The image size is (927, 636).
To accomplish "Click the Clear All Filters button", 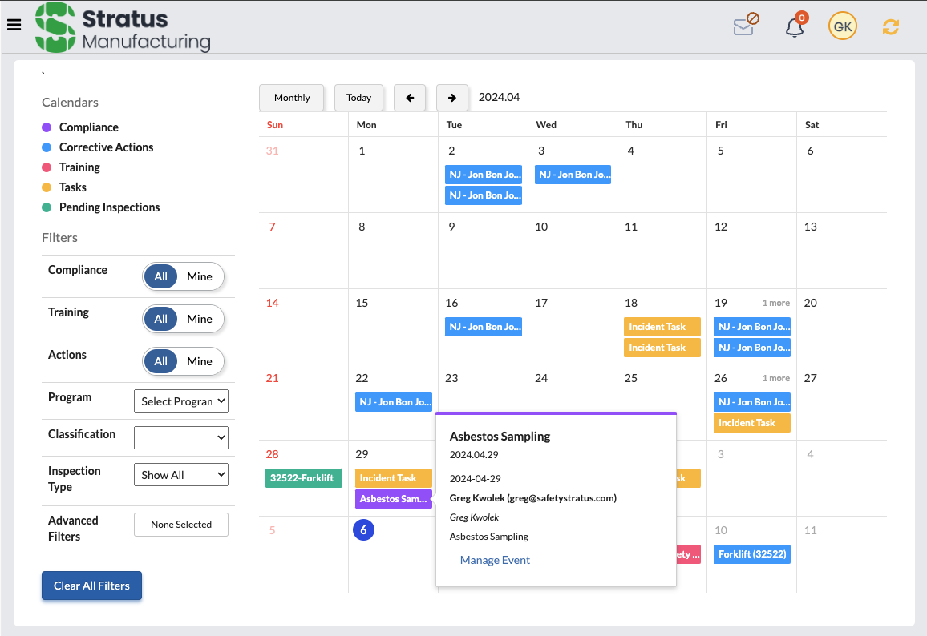I will (91, 586).
